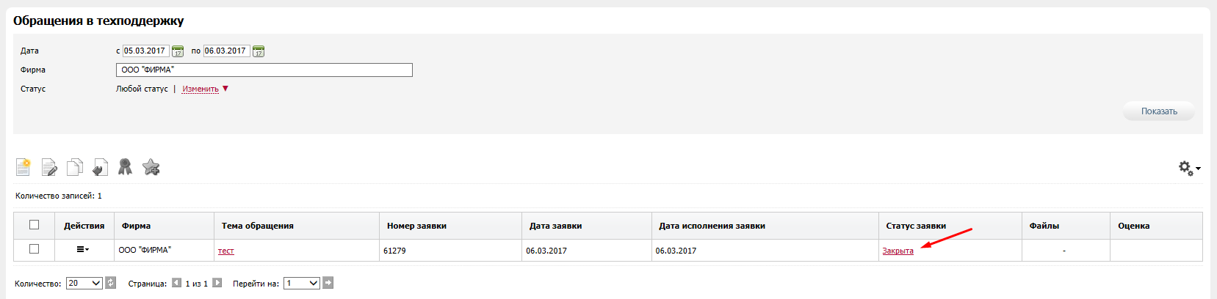The height and width of the screenshot is (299, 1217).
Task: Open the Перейти на page dropdown
Action: click(303, 283)
